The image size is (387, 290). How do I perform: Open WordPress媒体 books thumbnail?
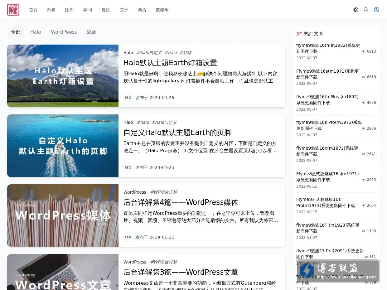tap(63, 216)
